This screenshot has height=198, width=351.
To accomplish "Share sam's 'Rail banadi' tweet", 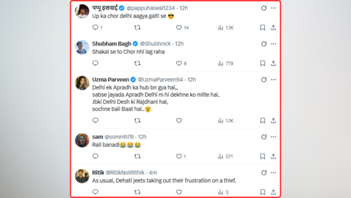I will coord(274,156).
